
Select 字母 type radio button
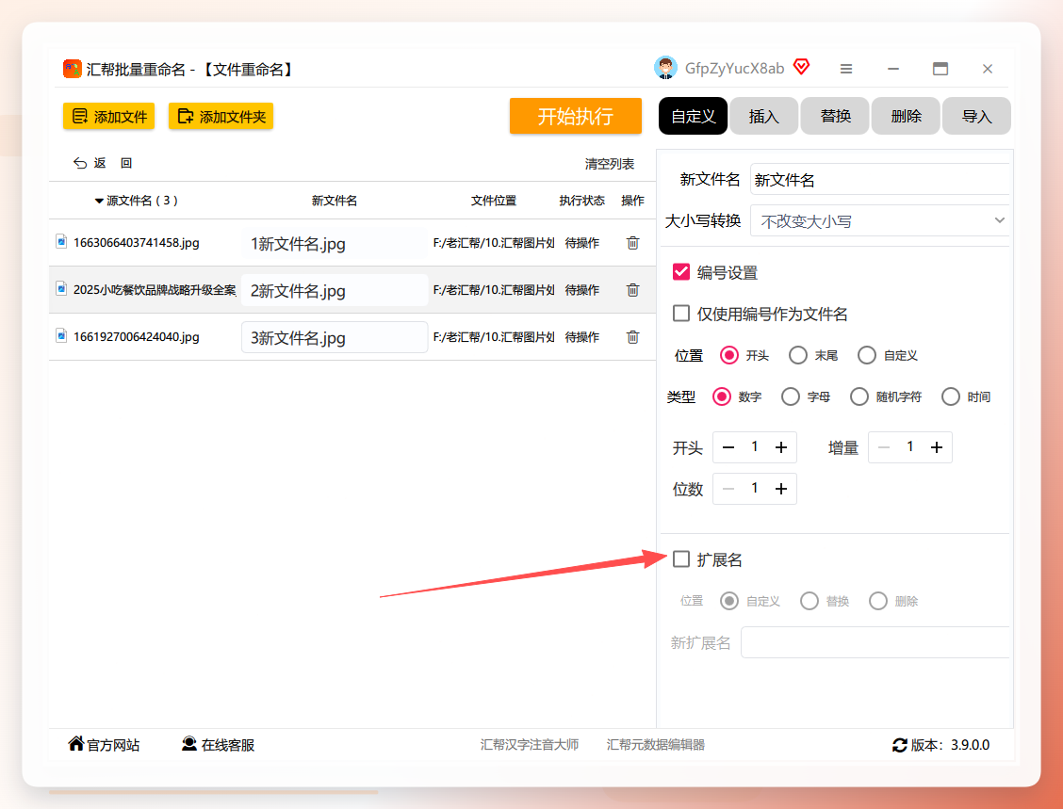coord(791,396)
